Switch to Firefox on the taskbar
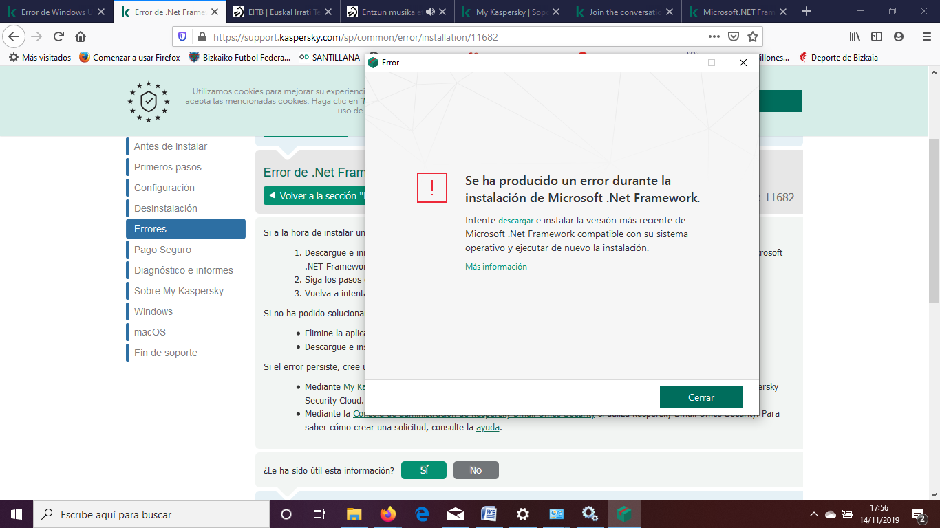The image size is (940, 528). [x=388, y=514]
